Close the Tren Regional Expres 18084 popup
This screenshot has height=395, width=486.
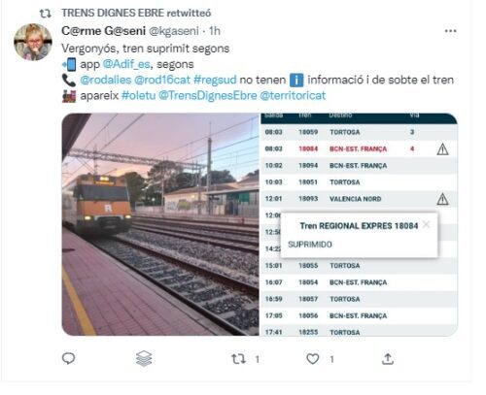pos(427,224)
